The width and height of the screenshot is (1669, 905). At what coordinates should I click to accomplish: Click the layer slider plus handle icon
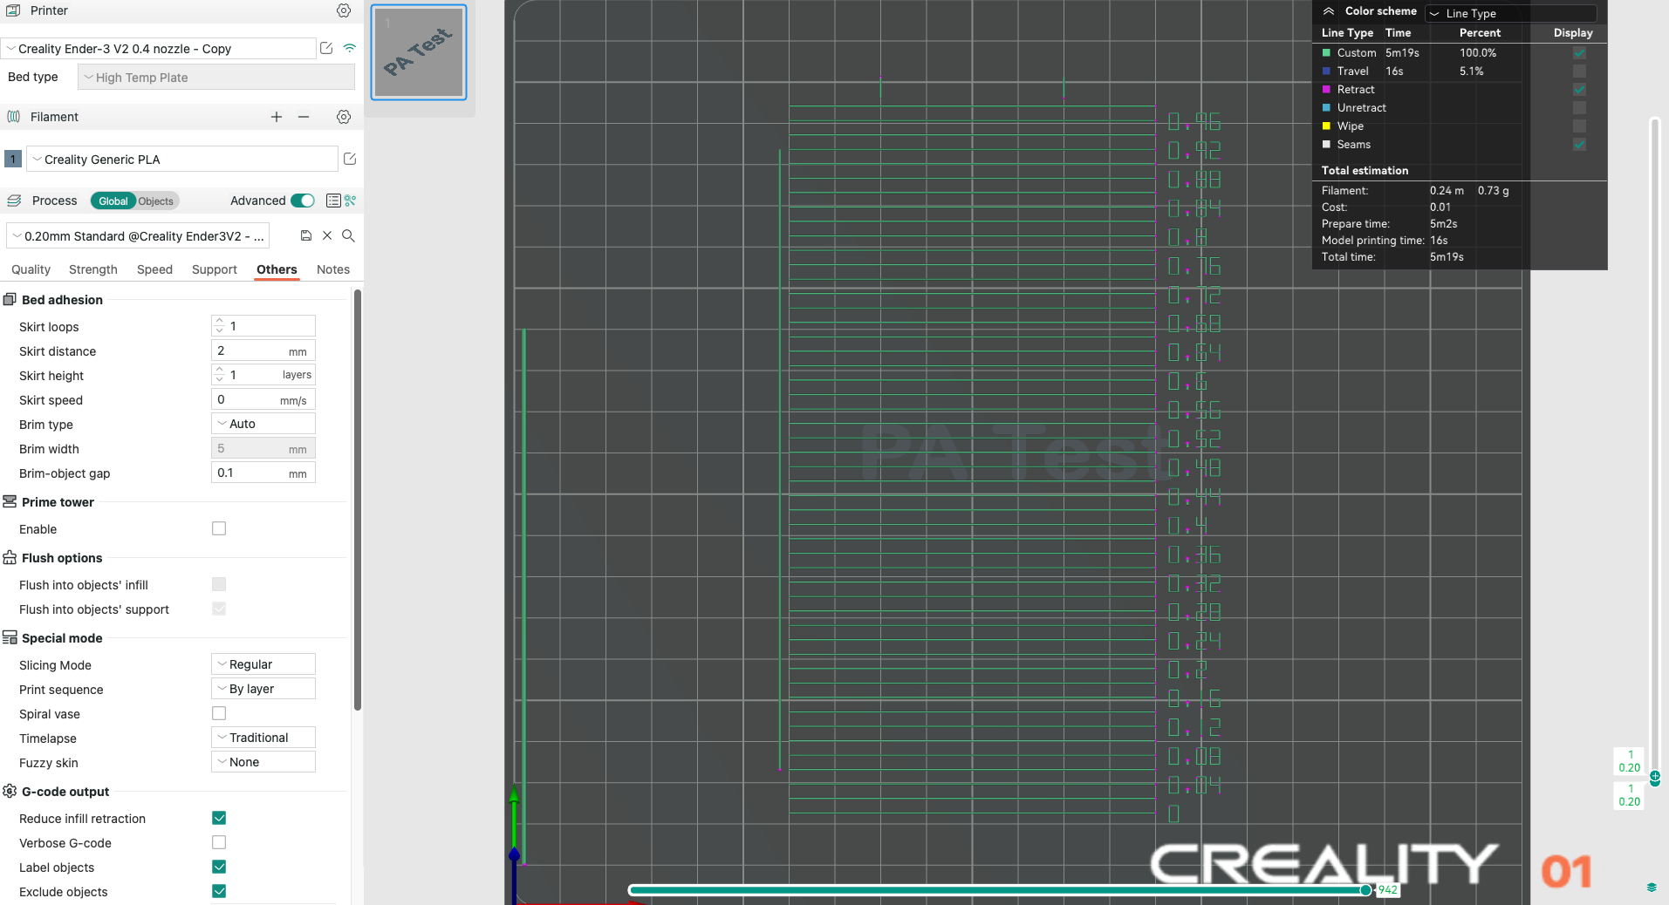pos(1654,775)
